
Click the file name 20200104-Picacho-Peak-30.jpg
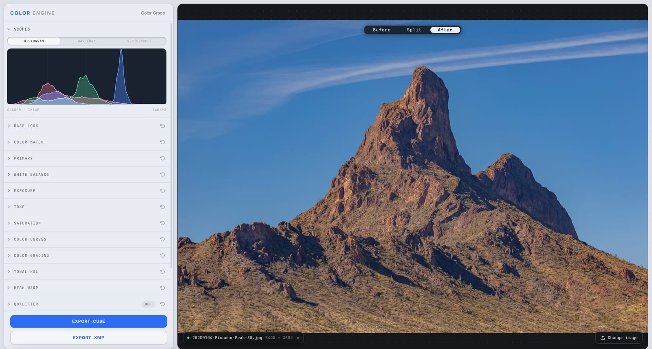click(227, 338)
